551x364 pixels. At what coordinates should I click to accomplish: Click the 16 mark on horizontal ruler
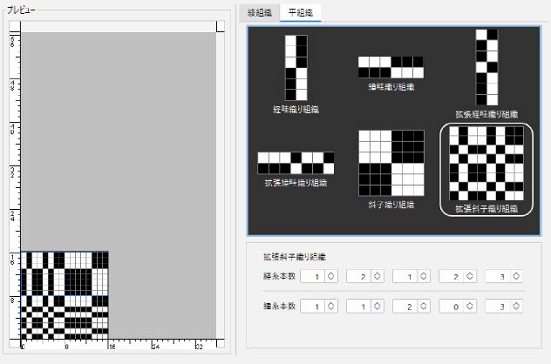click(x=112, y=347)
